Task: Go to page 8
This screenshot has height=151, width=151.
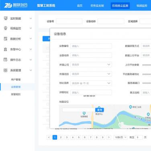Action: (x=97, y=137)
